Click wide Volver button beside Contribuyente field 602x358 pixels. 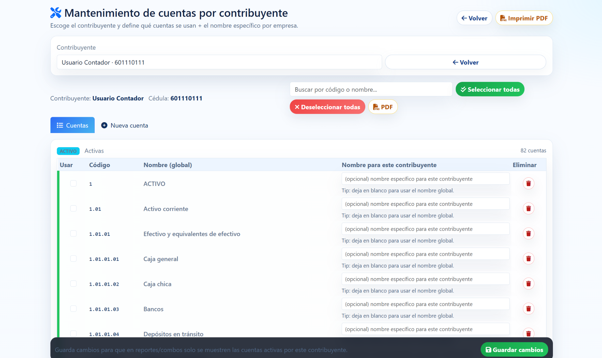pos(465,62)
